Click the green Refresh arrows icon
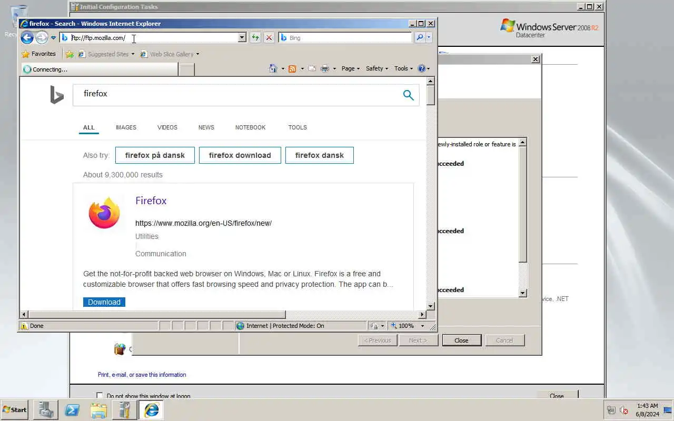The height and width of the screenshot is (421, 674). (255, 37)
